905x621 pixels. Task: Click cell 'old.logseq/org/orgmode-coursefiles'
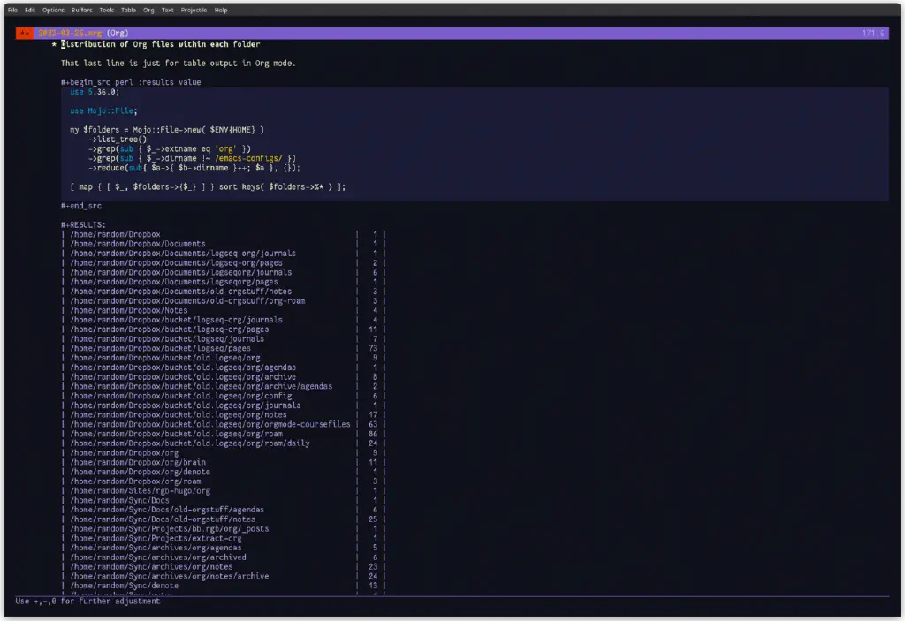(x=210, y=424)
